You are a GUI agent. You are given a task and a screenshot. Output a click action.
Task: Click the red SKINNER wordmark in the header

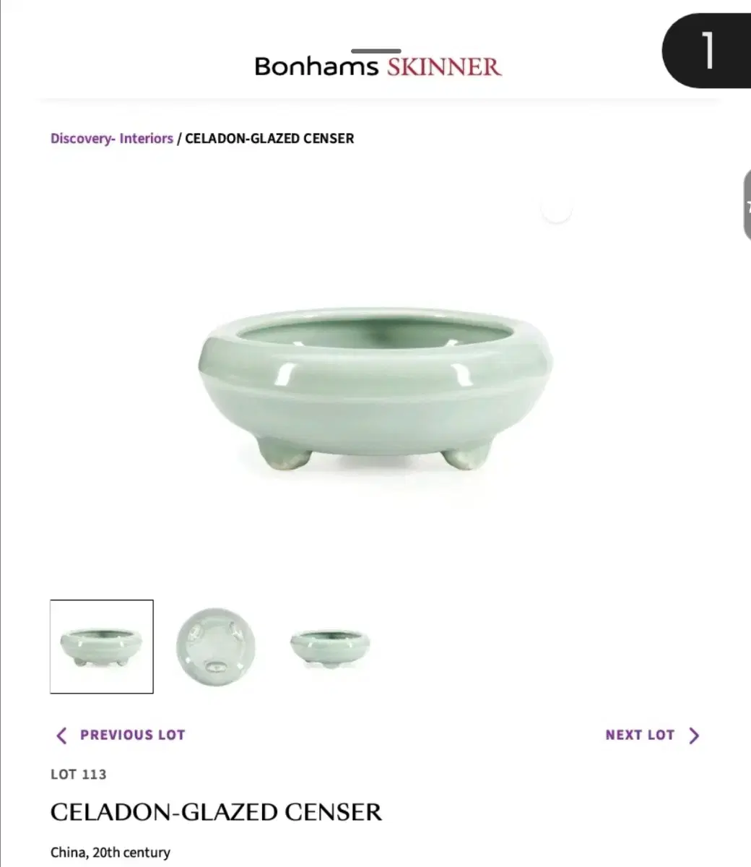[444, 67]
